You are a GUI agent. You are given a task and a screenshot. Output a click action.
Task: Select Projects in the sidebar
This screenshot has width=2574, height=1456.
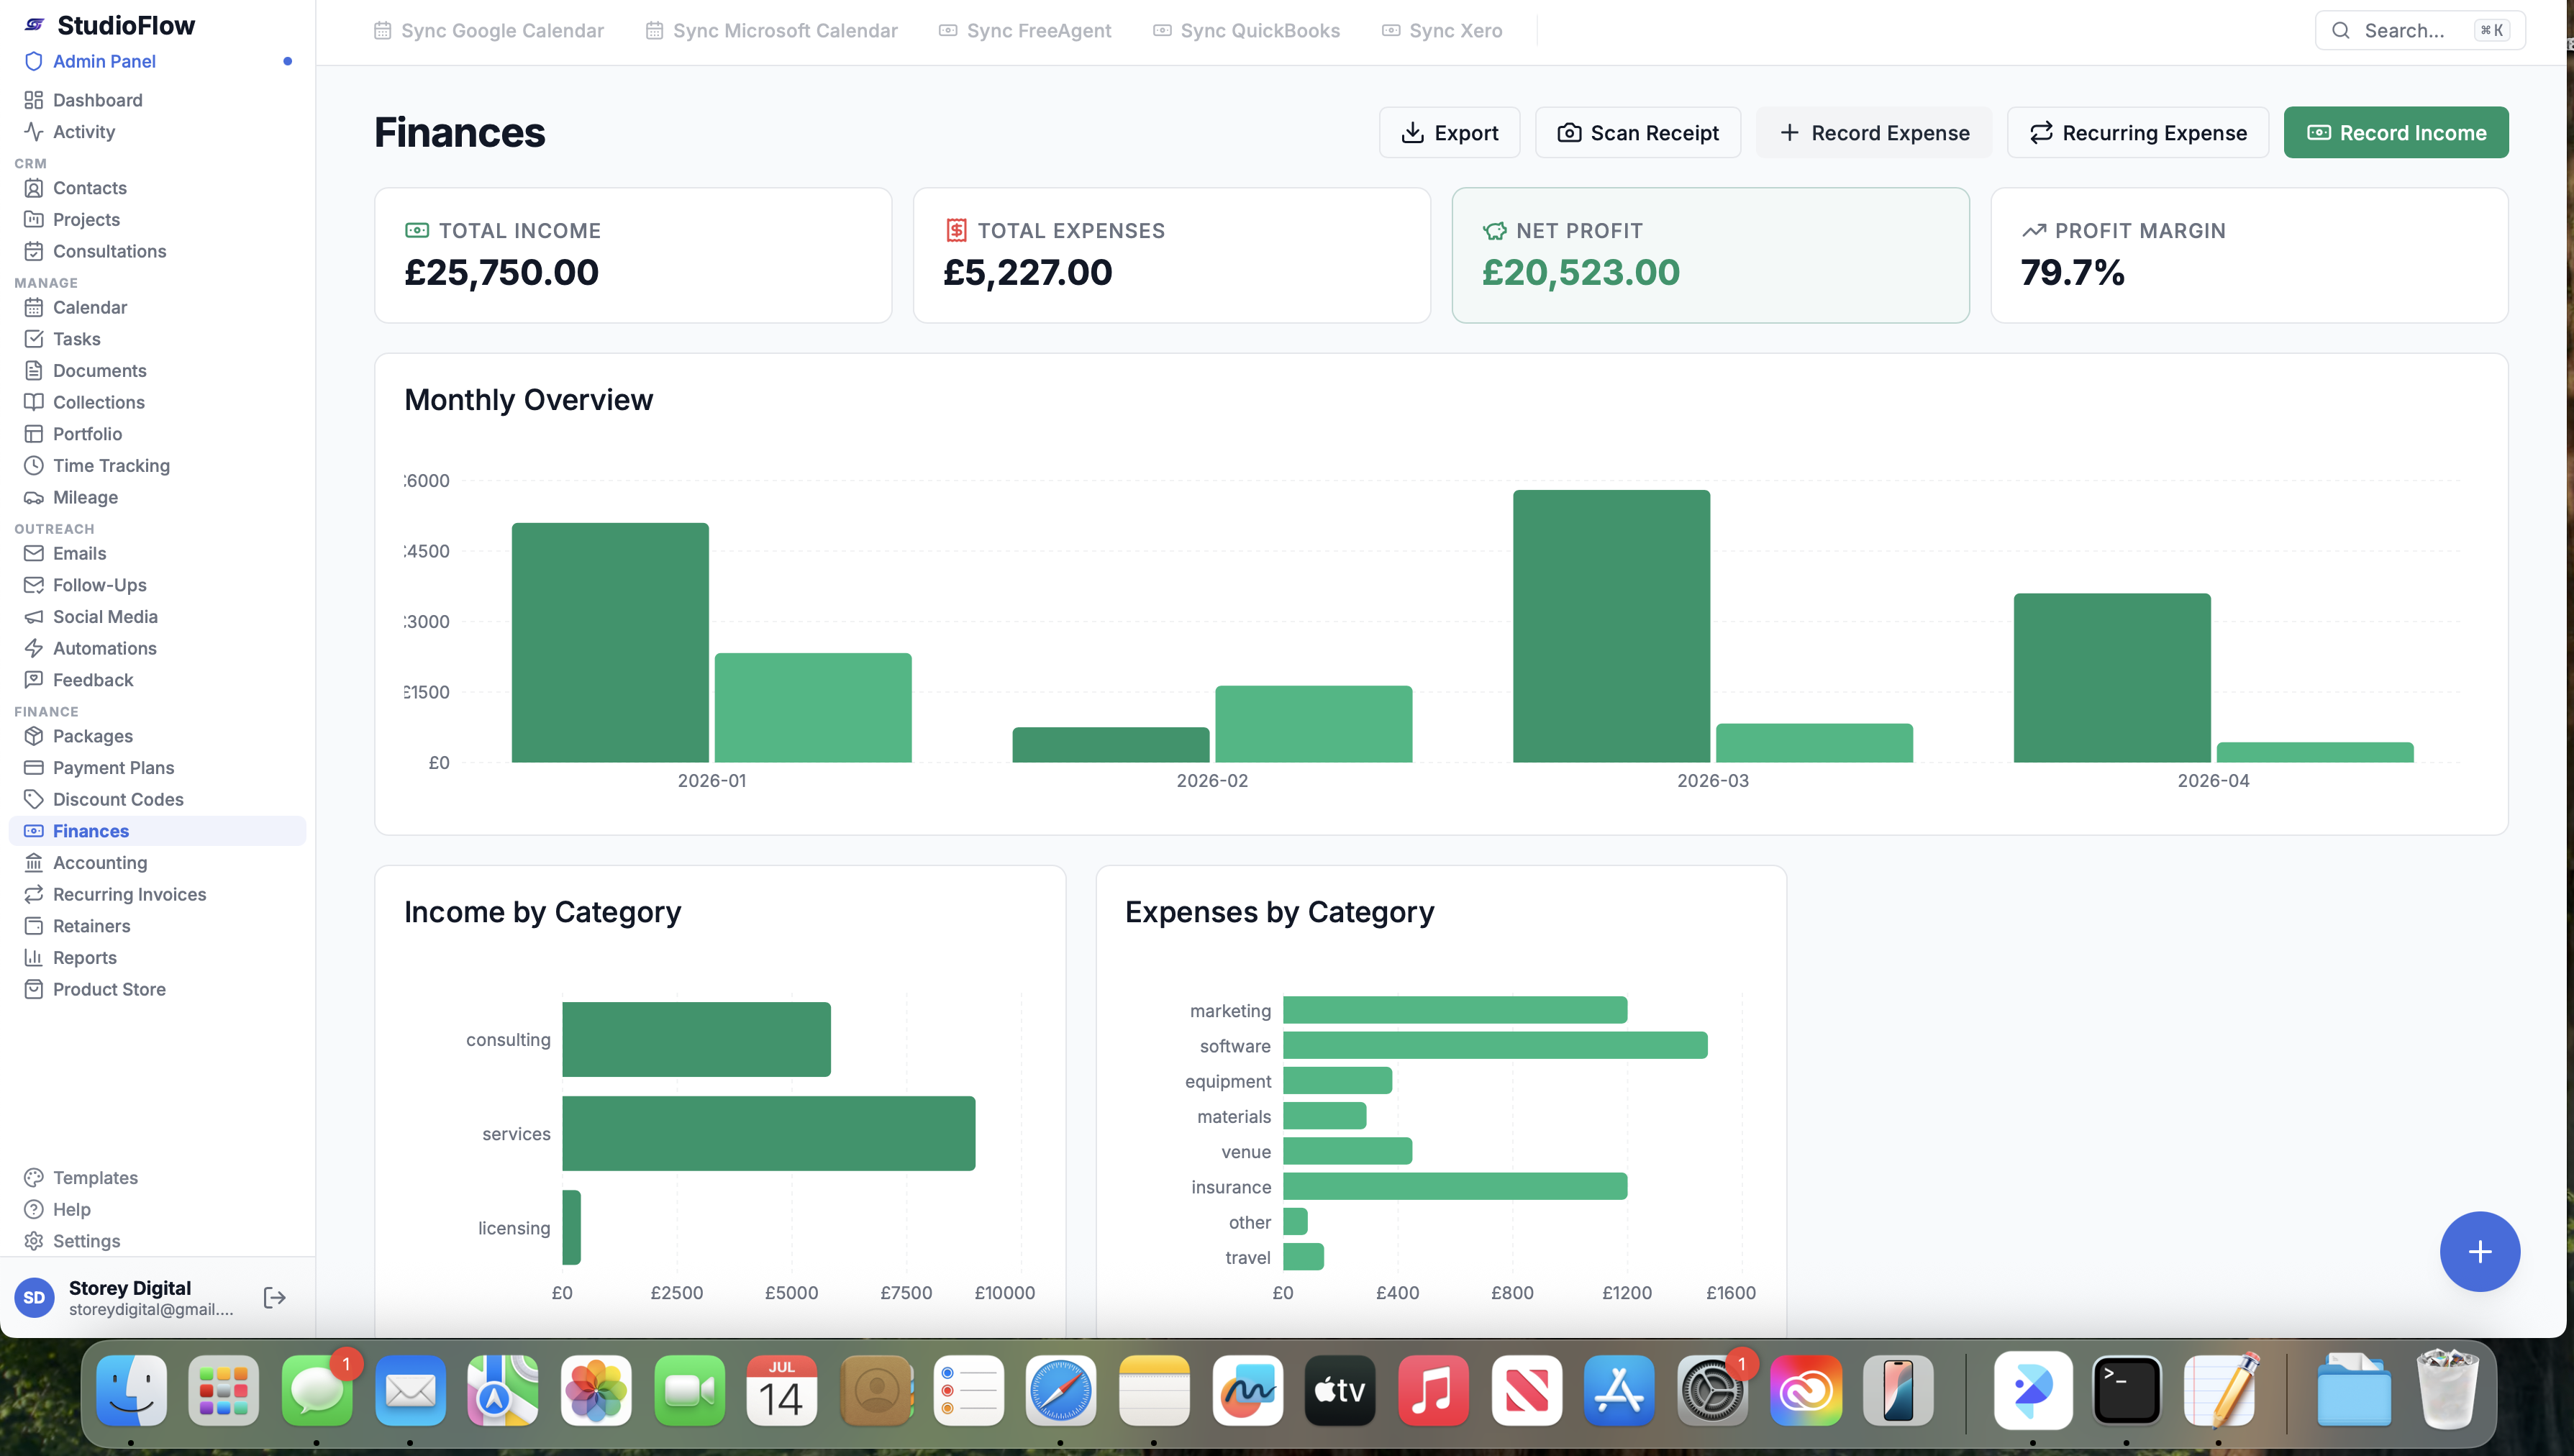point(86,220)
